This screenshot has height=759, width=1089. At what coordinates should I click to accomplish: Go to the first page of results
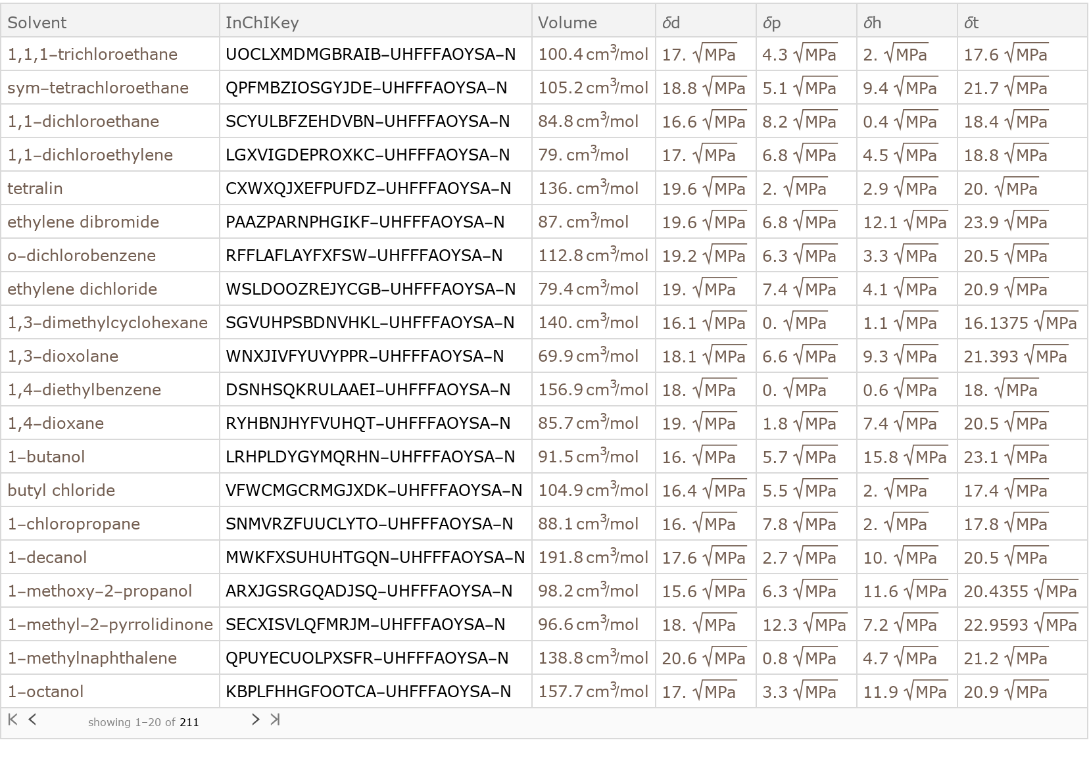(x=12, y=720)
